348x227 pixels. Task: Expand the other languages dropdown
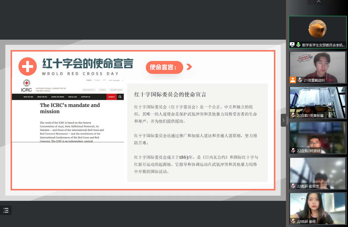(x=116, y=80)
